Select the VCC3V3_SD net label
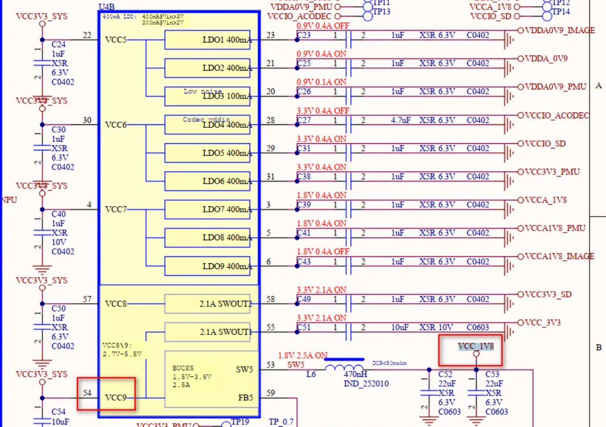The height and width of the screenshot is (427, 606). coord(548,294)
